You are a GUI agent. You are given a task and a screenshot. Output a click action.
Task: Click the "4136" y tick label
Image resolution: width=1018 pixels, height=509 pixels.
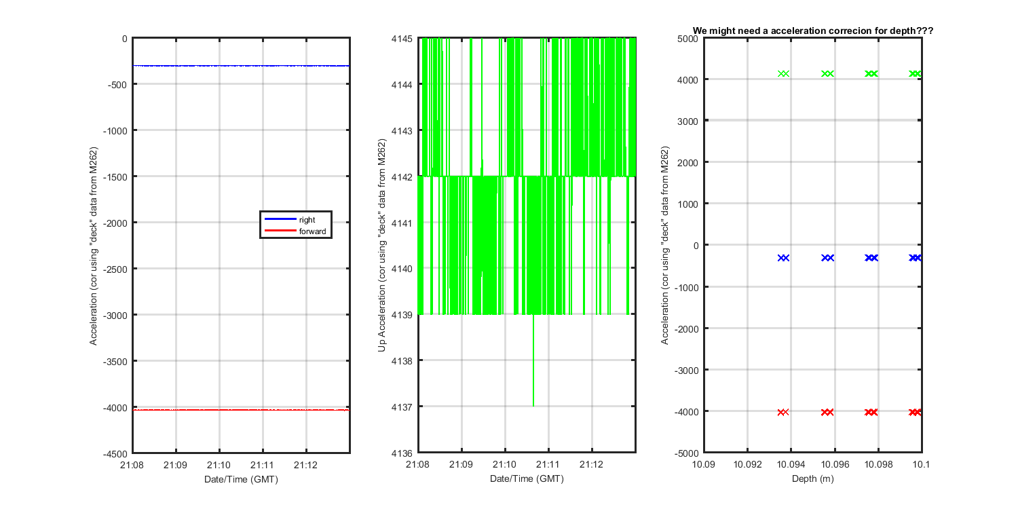pos(403,453)
